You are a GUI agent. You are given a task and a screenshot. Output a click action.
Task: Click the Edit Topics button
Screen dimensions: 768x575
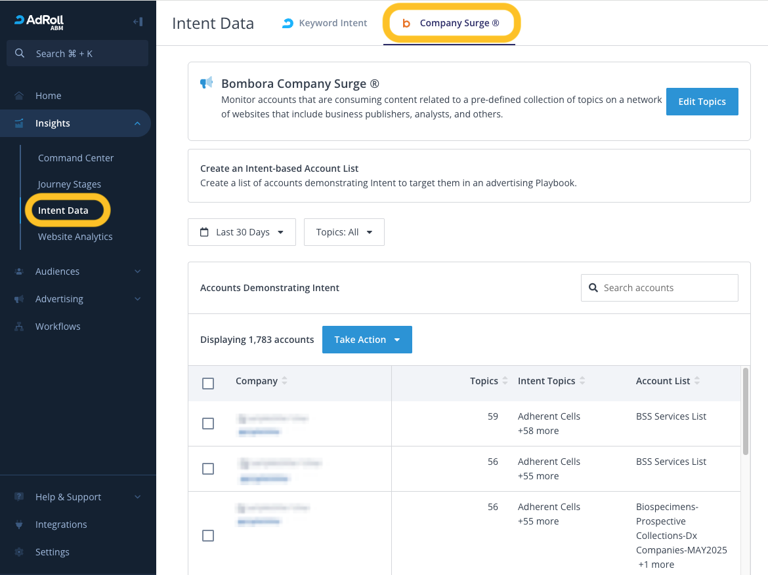[x=702, y=102]
